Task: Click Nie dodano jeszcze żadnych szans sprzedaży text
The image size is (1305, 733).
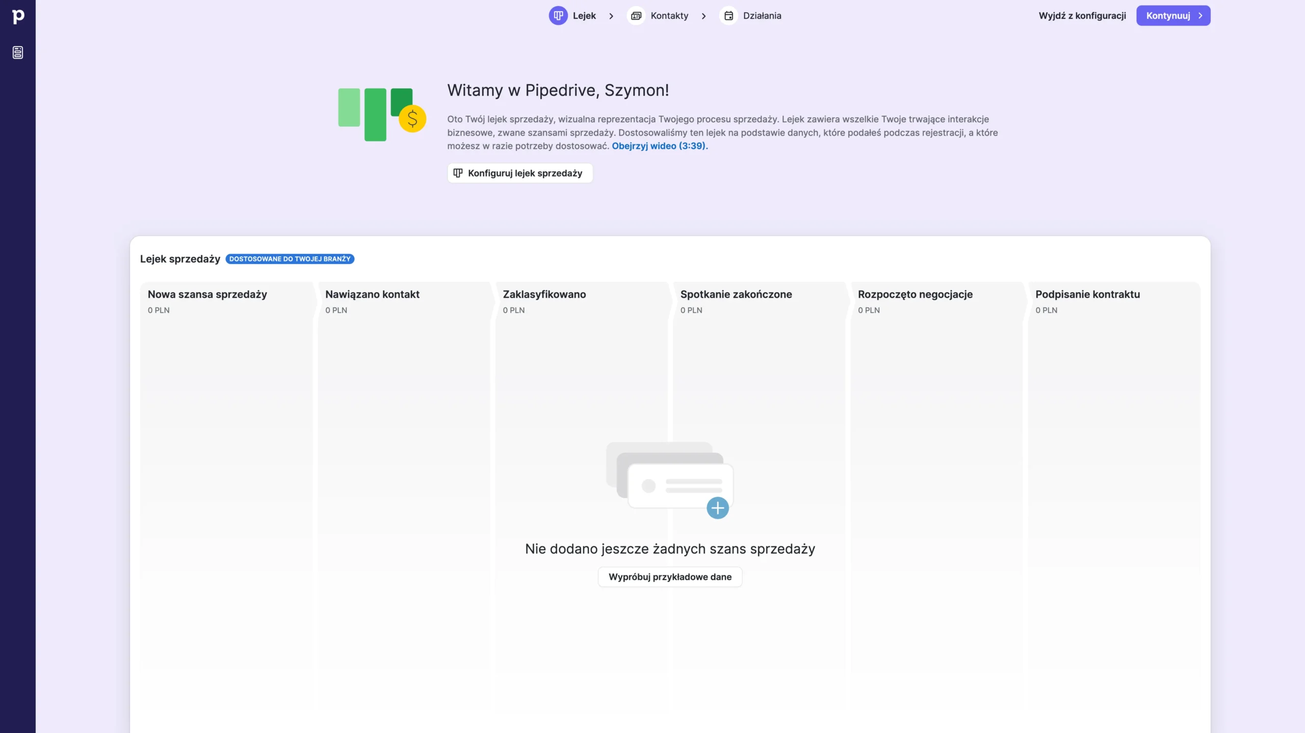Action: click(x=670, y=549)
